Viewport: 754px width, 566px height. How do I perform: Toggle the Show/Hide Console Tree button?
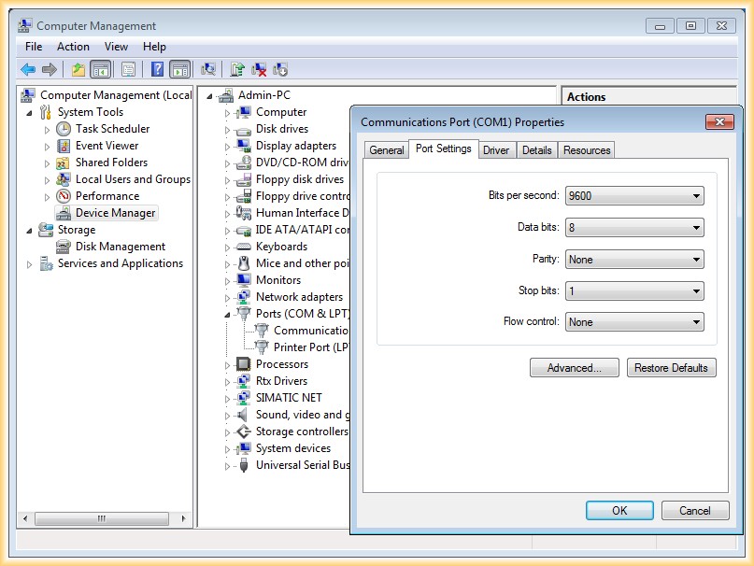pos(100,69)
